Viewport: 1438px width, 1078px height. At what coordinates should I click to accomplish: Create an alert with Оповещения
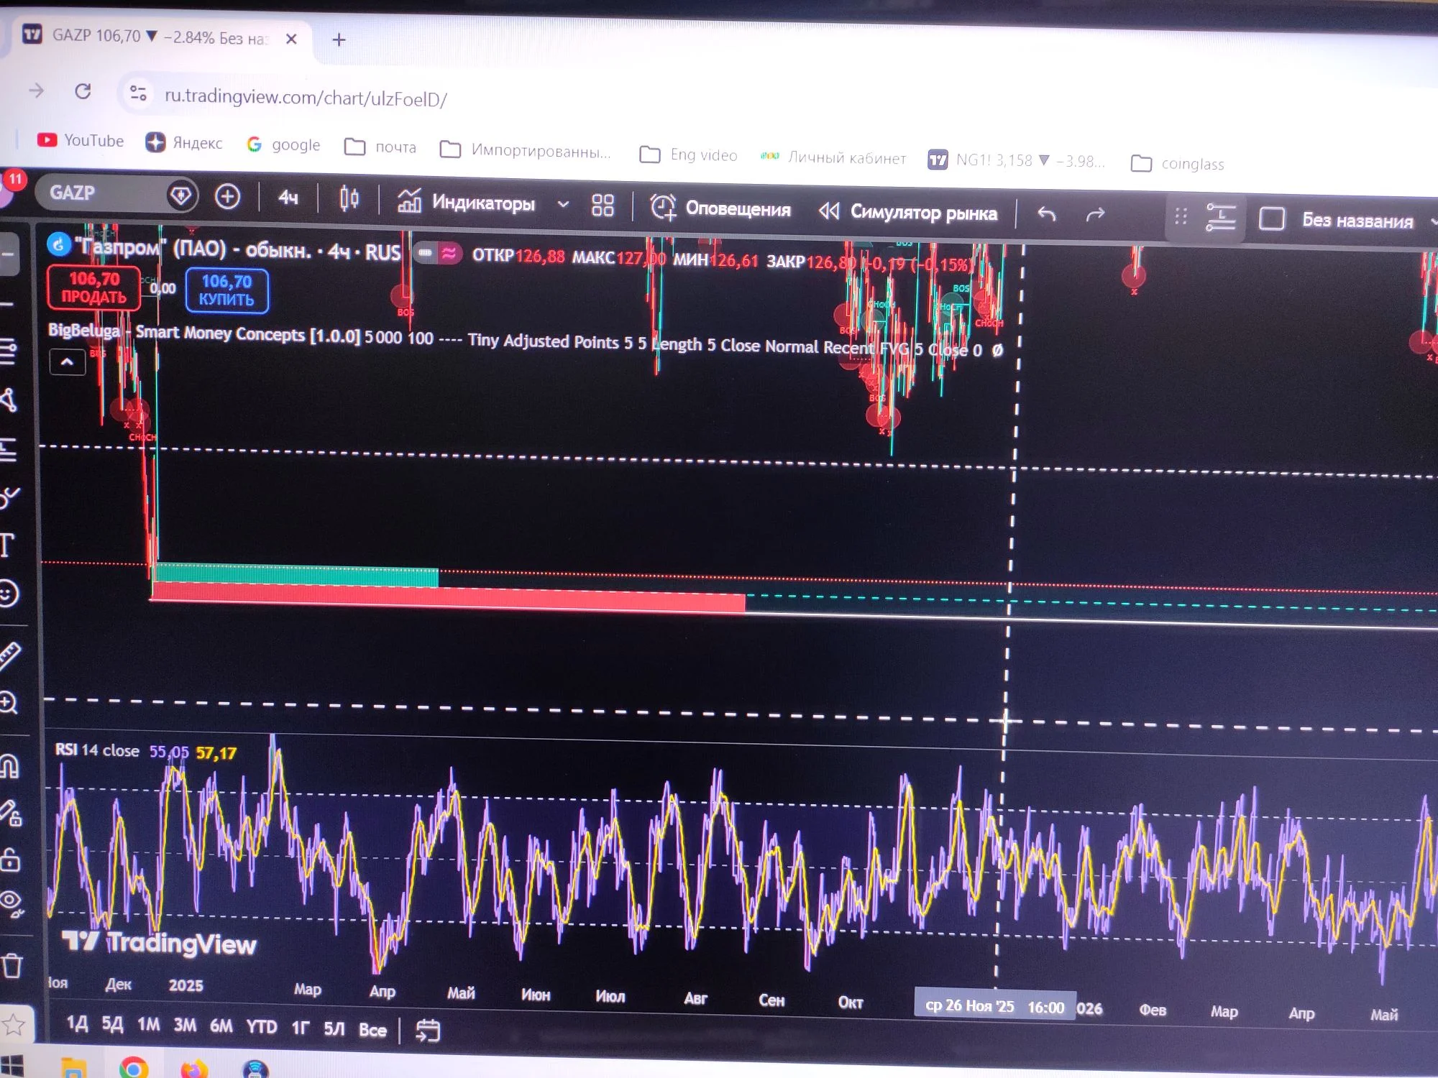pos(721,208)
